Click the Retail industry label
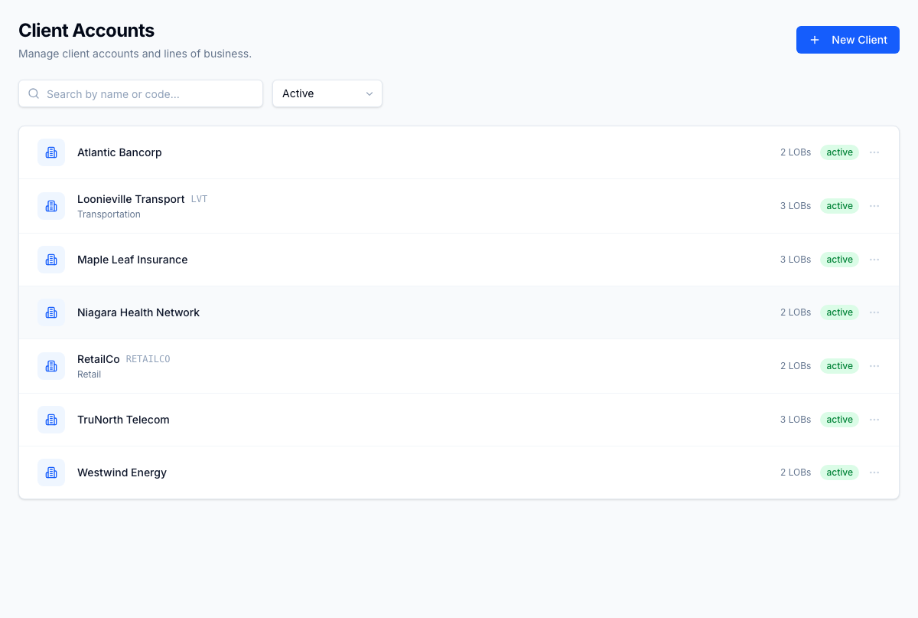The width and height of the screenshot is (918, 618). [x=89, y=374]
